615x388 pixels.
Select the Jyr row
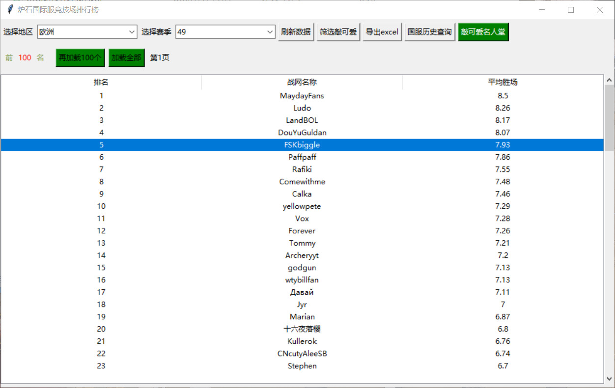point(302,305)
